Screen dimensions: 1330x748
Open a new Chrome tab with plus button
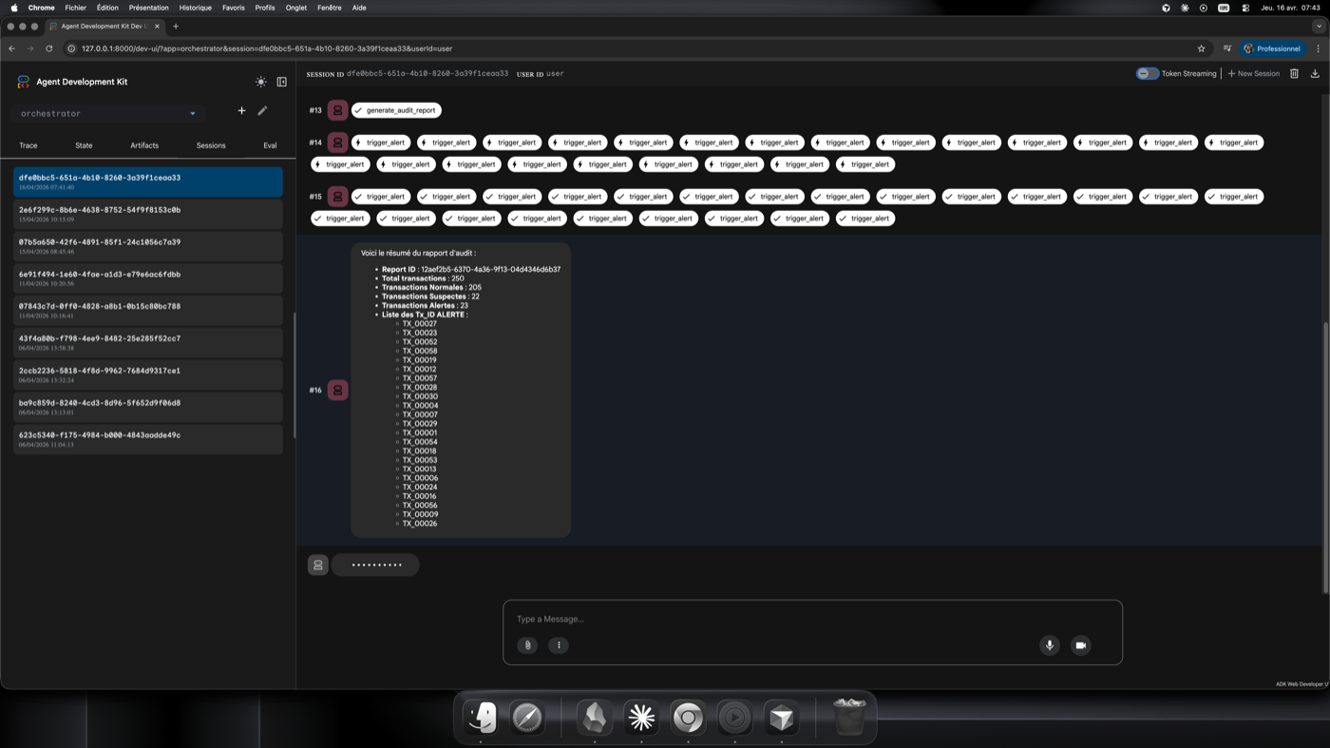(x=176, y=27)
